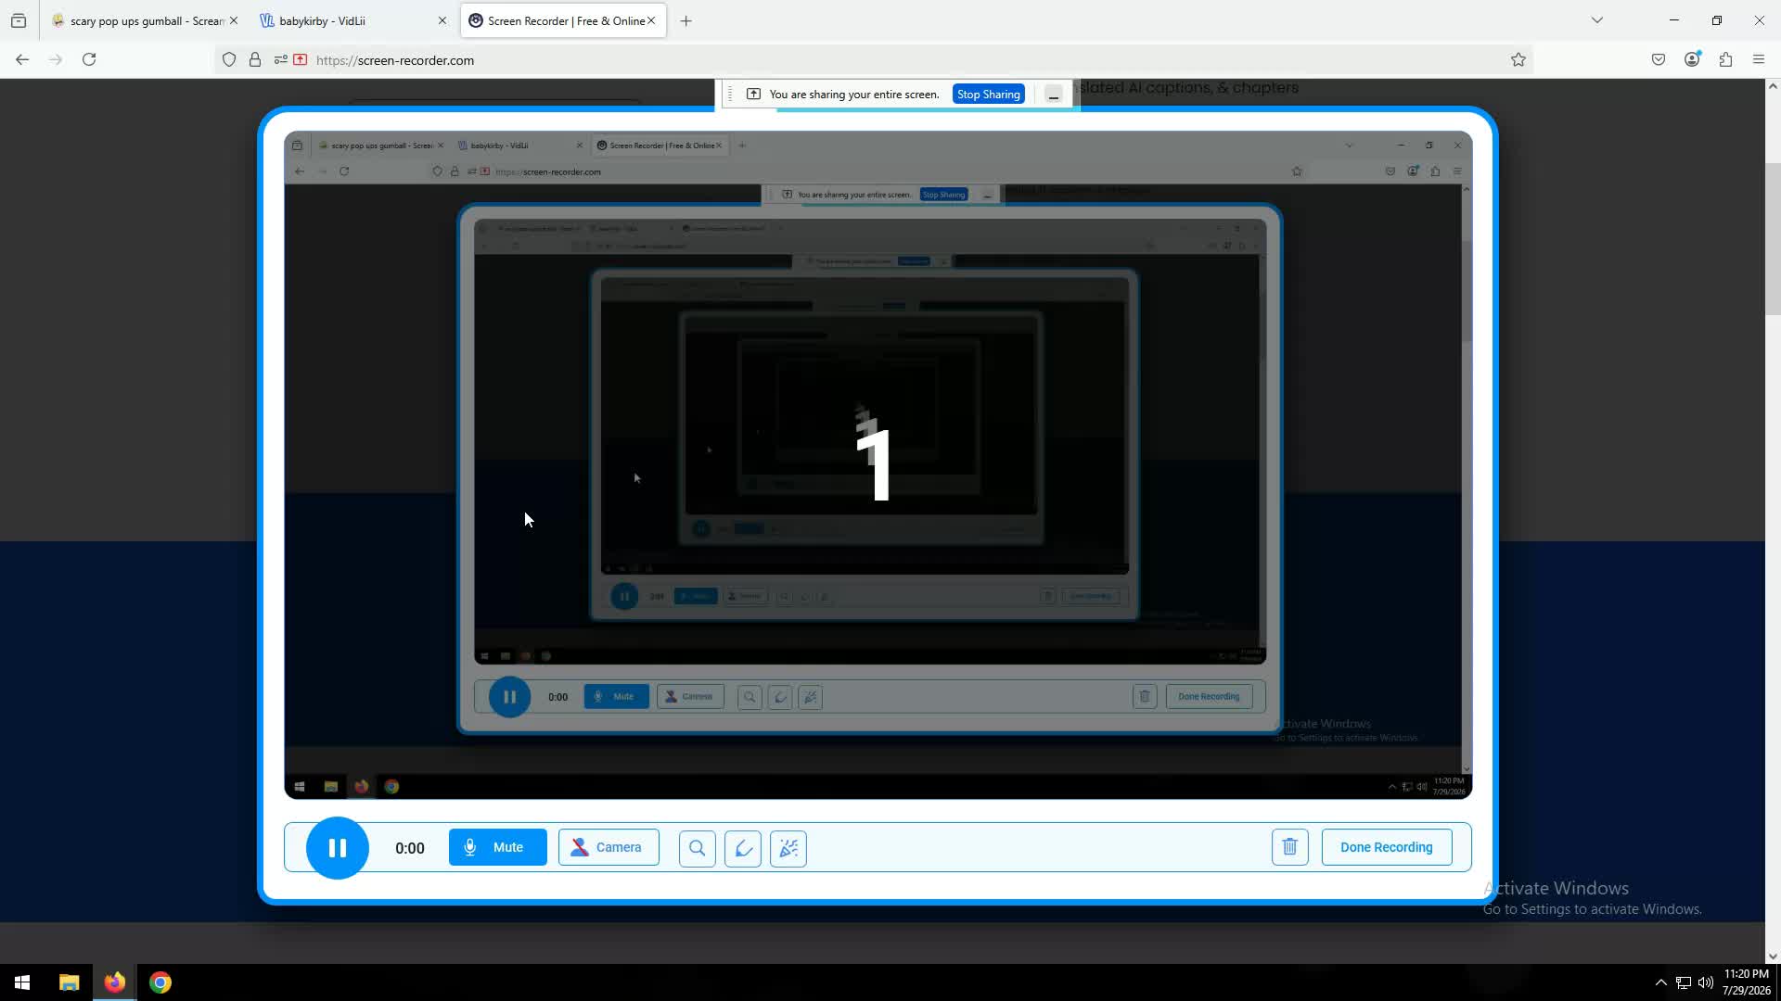Click the sharing screen indicator icon
This screenshot has width=1781, height=1001.
(x=753, y=95)
